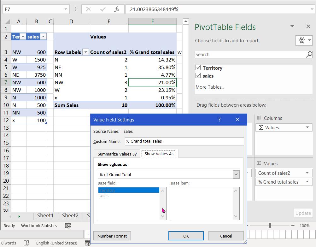
Task: Click the More Tables link
Action: click(x=210, y=87)
